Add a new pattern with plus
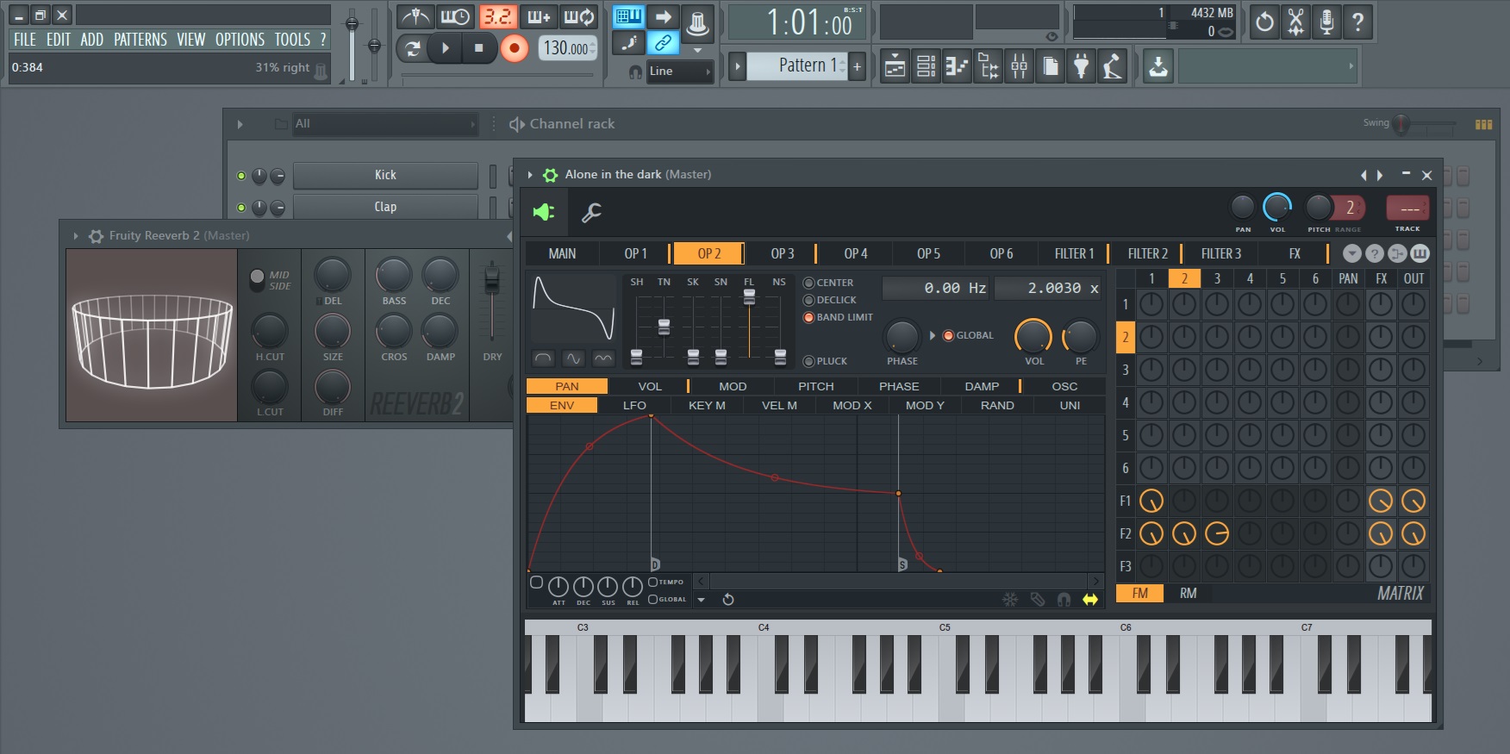Image resolution: width=1510 pixels, height=754 pixels. click(x=857, y=66)
